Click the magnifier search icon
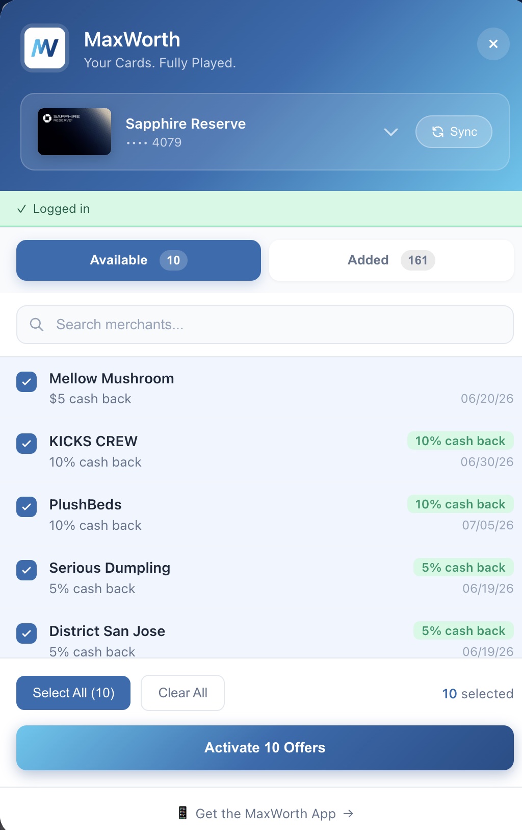Viewport: 522px width, 830px height. [x=37, y=325]
